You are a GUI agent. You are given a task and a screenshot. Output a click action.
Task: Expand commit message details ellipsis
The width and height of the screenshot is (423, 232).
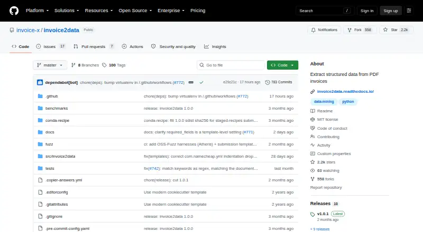(191, 82)
